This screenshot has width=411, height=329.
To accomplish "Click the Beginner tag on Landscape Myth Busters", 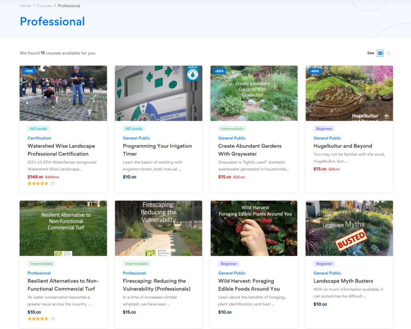I will click(x=324, y=264).
